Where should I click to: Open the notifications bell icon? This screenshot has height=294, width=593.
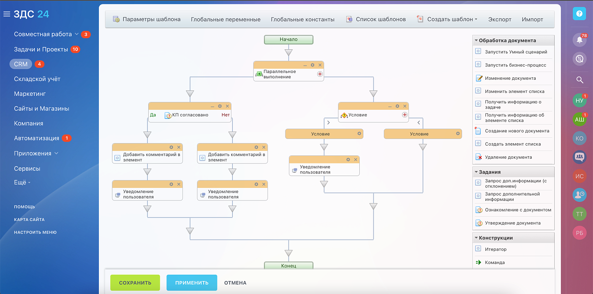click(x=579, y=40)
